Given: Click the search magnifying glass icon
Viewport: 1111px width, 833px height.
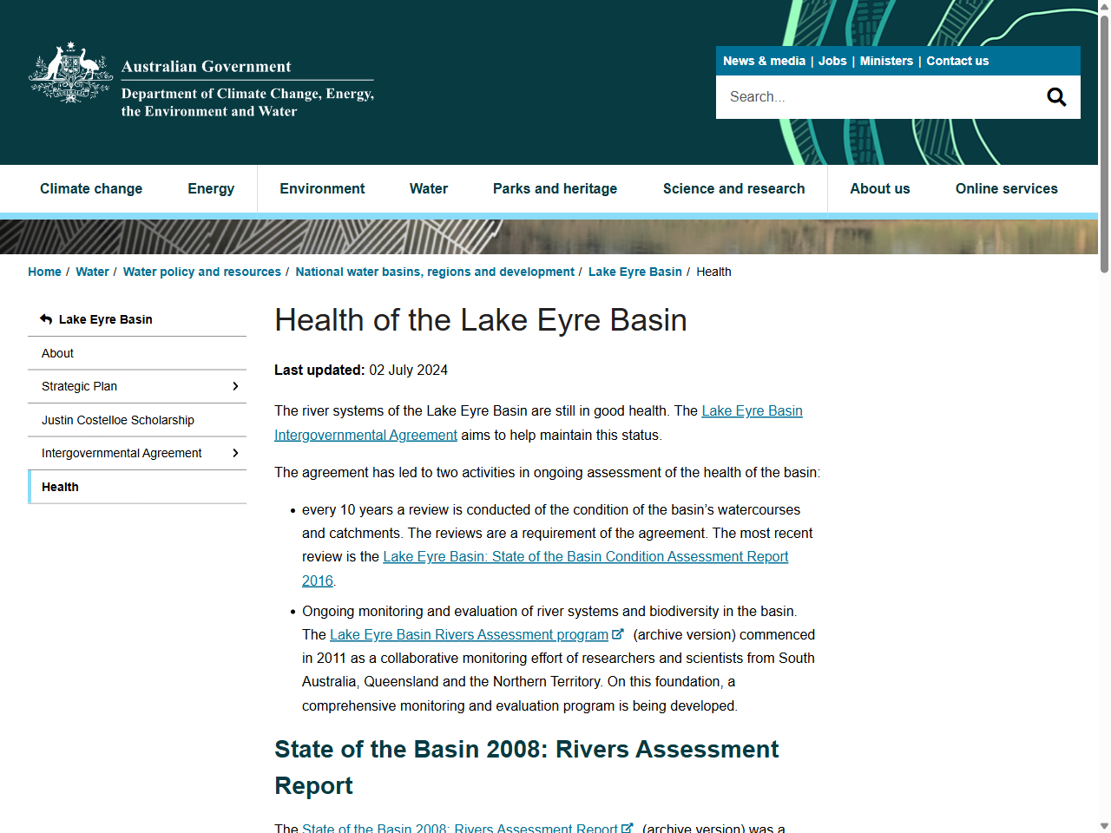Looking at the screenshot, I should (1055, 96).
